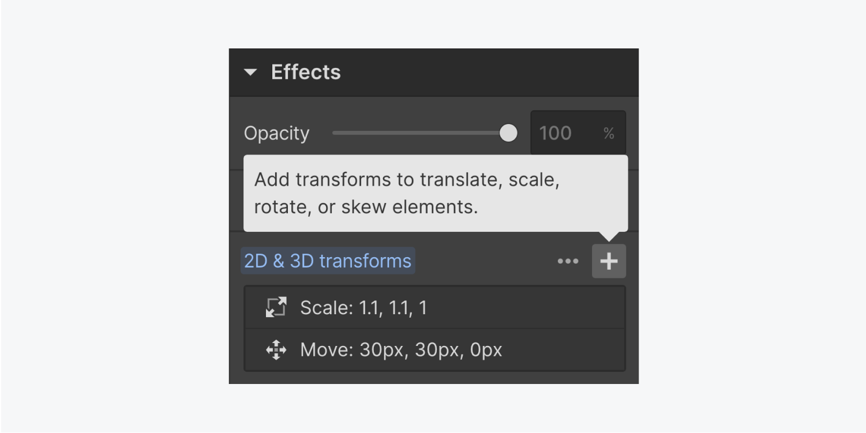Add a new transform with the plus button
This screenshot has width=866, height=433.
click(x=609, y=261)
